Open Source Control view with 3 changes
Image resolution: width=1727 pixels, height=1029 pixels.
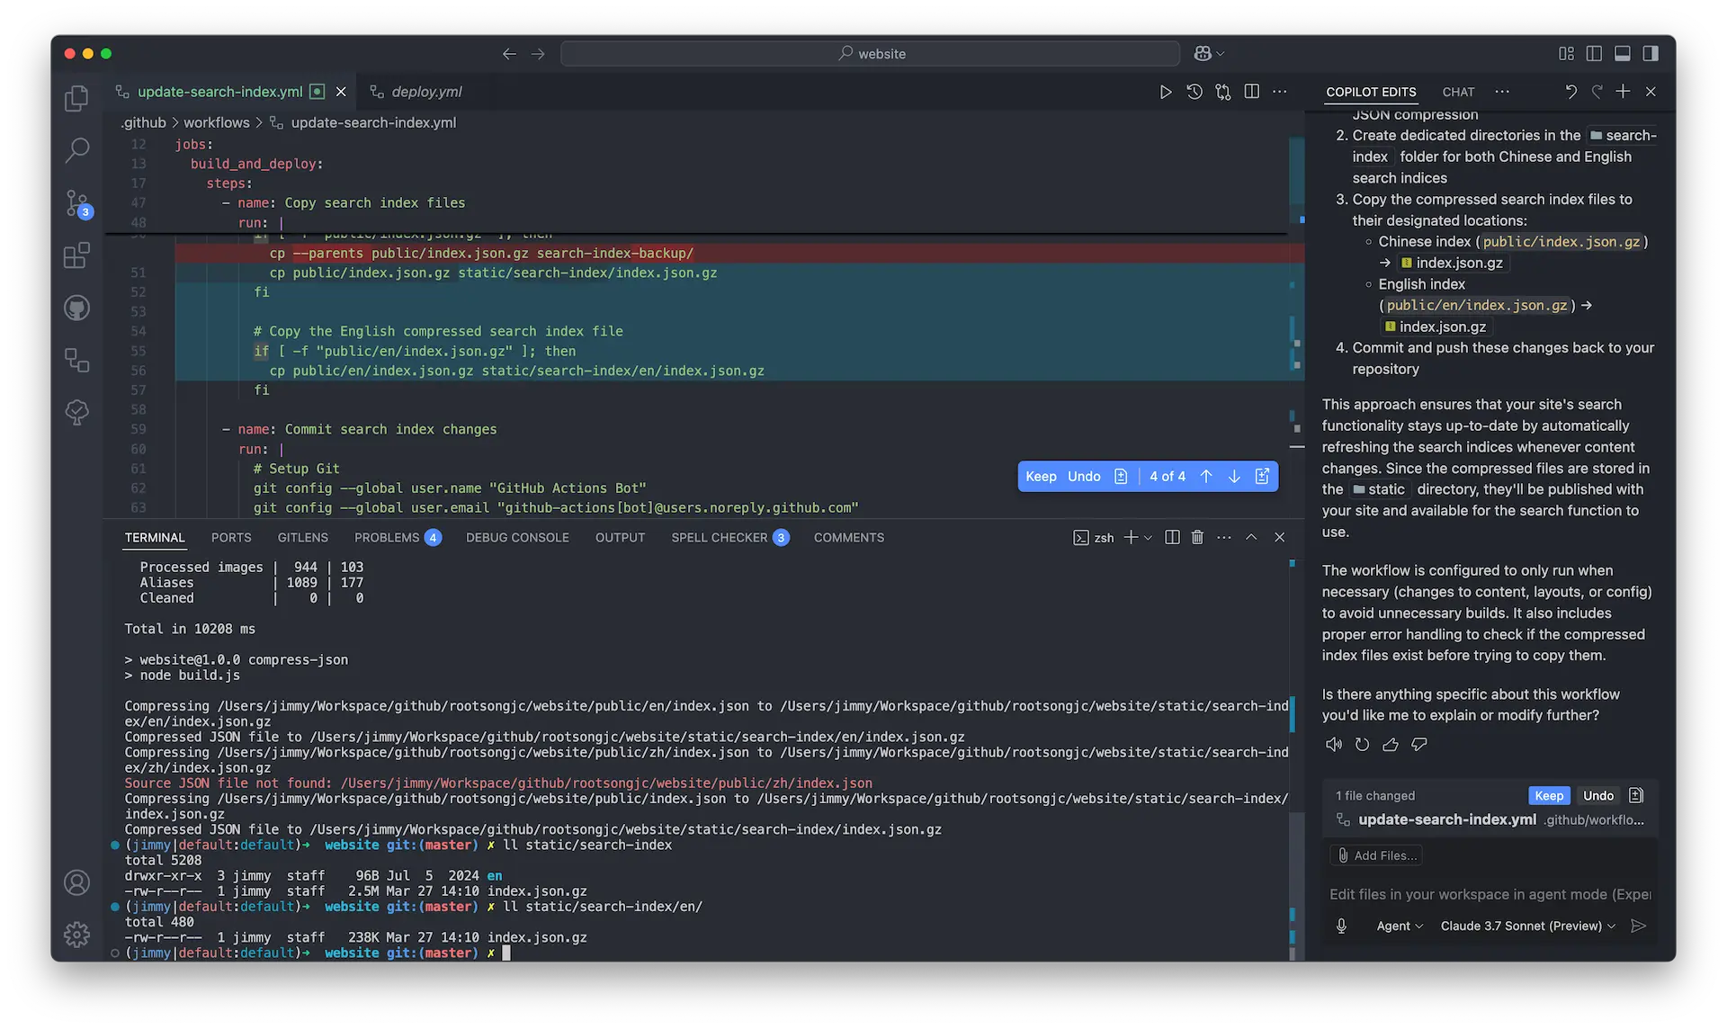coord(76,203)
